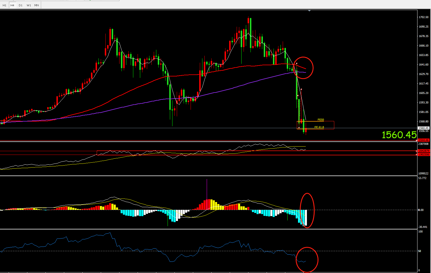Click 1556.55 on the price axis
Image resolution: width=431 pixels, height=273 pixels.
(424, 131)
